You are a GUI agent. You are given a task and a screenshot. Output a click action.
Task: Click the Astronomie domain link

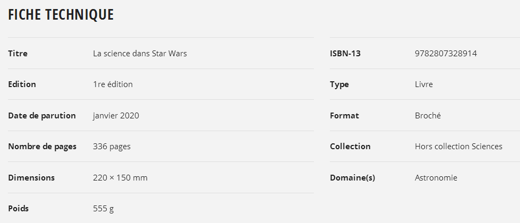click(436, 178)
